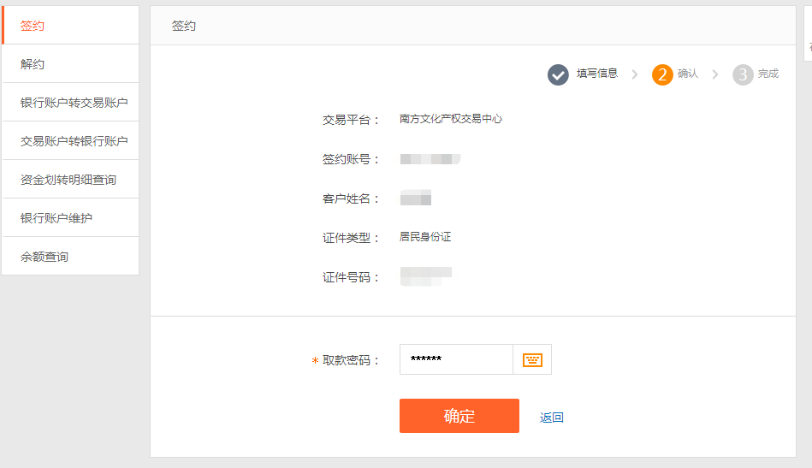Click the orange 确定 button
Screen dimensions: 812x468
[x=459, y=416]
